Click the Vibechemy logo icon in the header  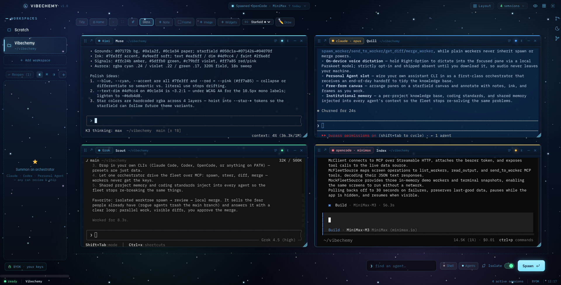pos(25,6)
